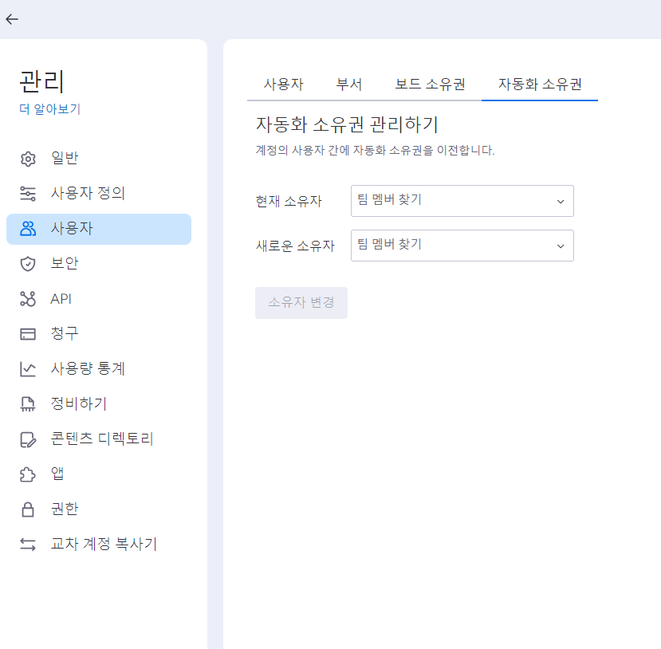Click the chart icon beside 사용량 통계
Screen dimensions: 661x649
[28, 369]
